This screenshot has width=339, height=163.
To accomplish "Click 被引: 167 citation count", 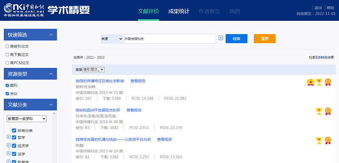I will [83, 98].
